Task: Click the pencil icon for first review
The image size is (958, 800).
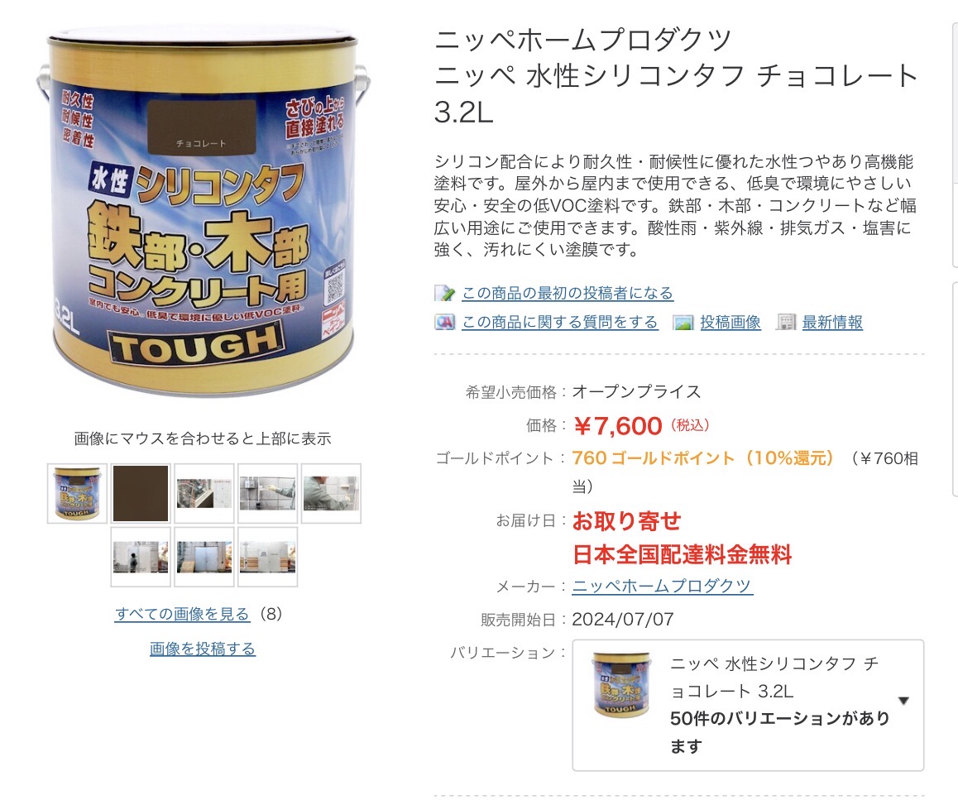Action: pyautogui.click(x=445, y=294)
